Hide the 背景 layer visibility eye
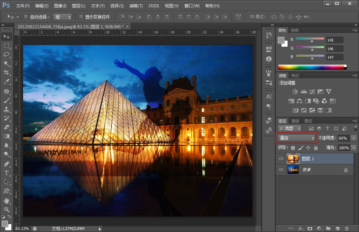The height and width of the screenshot is (232, 359). tap(281, 169)
